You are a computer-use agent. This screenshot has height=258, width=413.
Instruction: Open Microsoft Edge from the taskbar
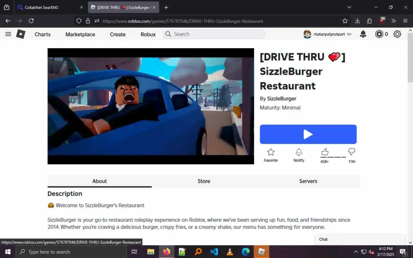[x=246, y=252]
